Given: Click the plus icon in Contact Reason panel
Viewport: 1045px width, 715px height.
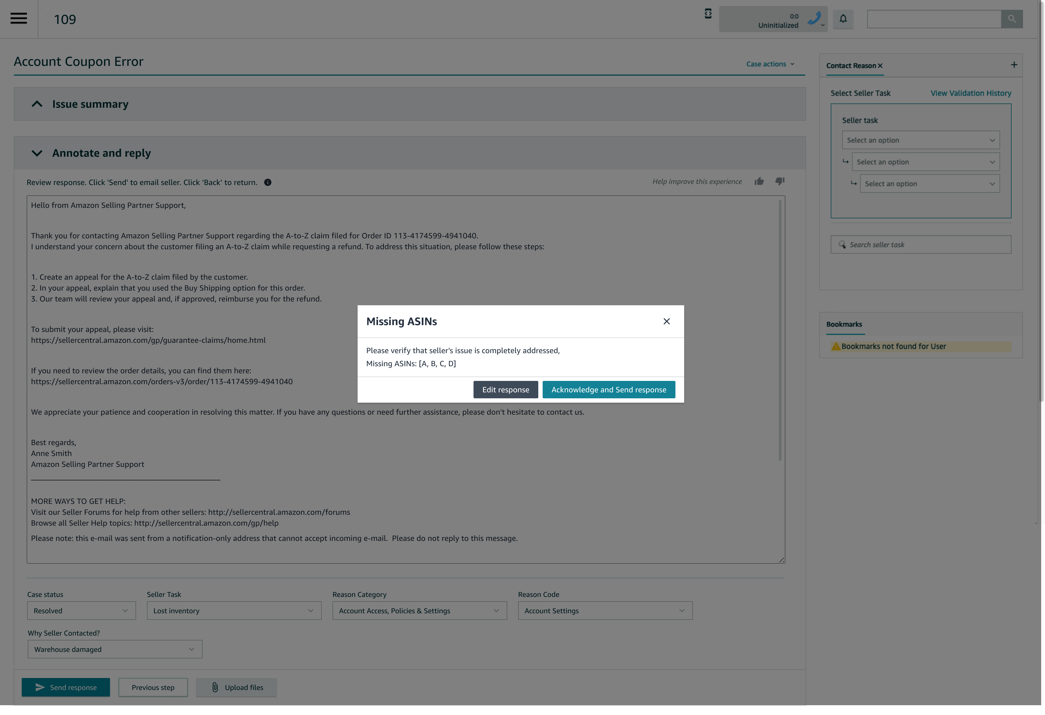Looking at the screenshot, I should point(1015,64).
